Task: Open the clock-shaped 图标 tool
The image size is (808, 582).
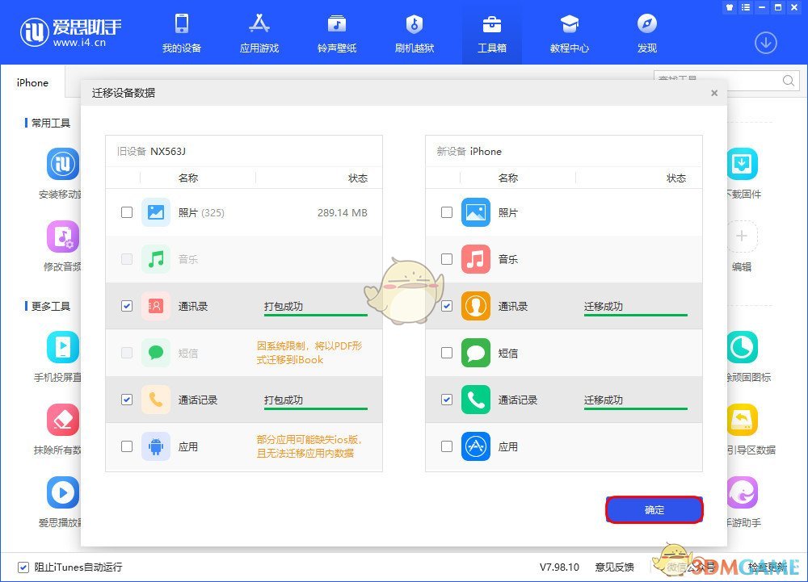Action: point(742,347)
